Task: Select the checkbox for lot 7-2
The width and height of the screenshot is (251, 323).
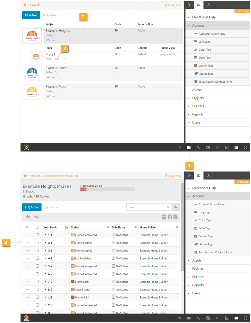Action: pos(37,282)
